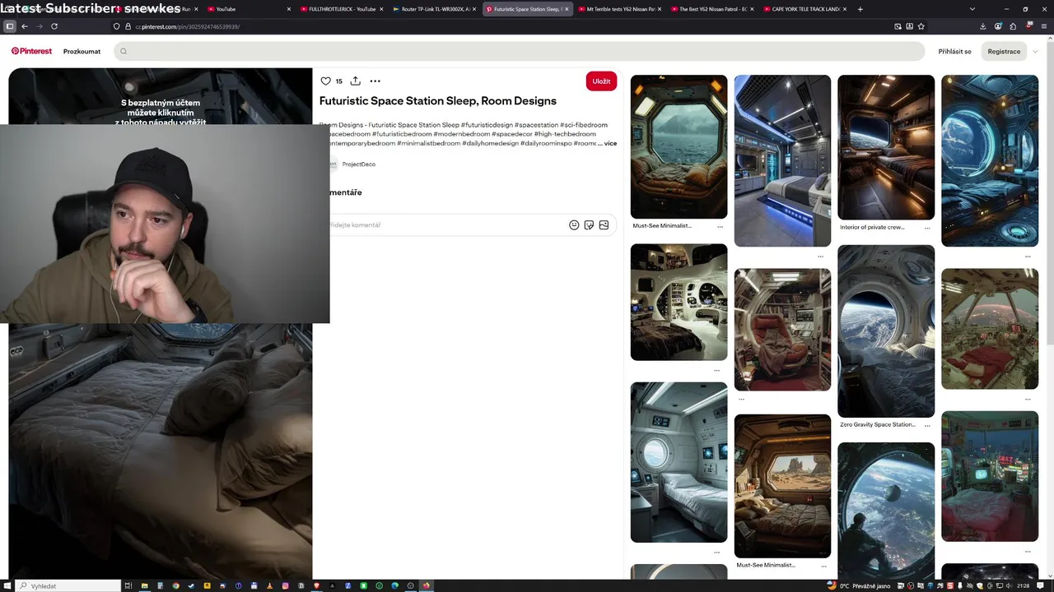Open the Windows Start menu

(7, 585)
